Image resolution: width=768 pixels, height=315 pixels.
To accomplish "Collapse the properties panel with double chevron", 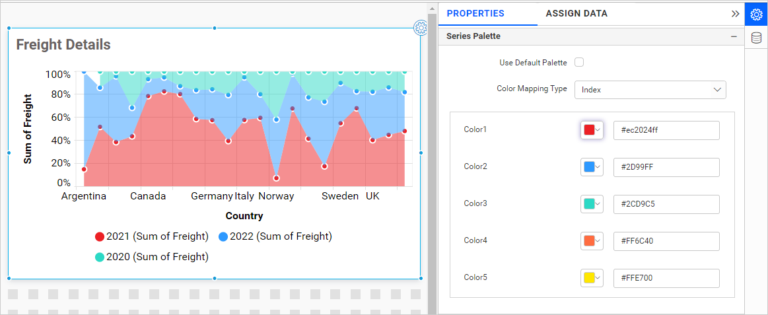I will pos(735,13).
